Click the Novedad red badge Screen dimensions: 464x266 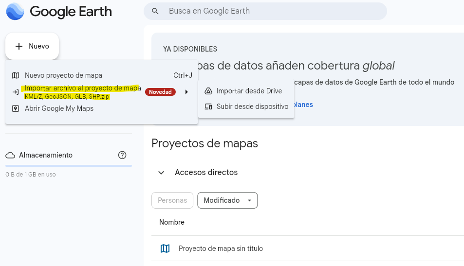click(x=160, y=92)
